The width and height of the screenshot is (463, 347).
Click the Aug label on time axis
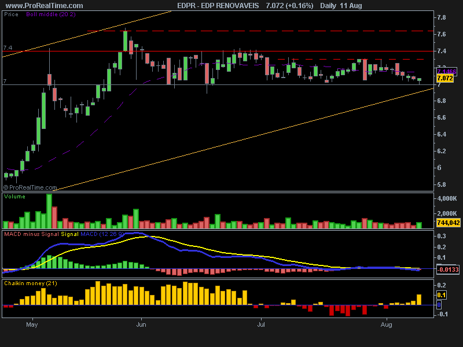386,324
